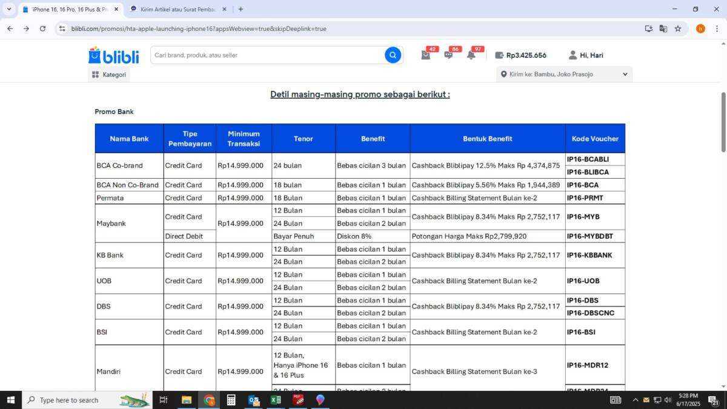The width and height of the screenshot is (727, 409).
Task: Click the Diskon 8% benefit cell
Action: [x=373, y=236]
